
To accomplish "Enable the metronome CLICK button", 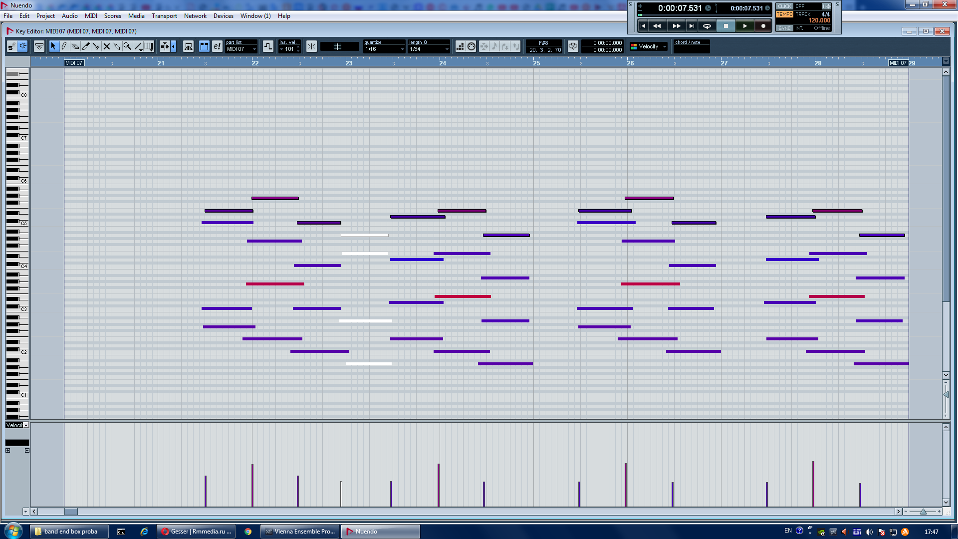I will click(784, 6).
